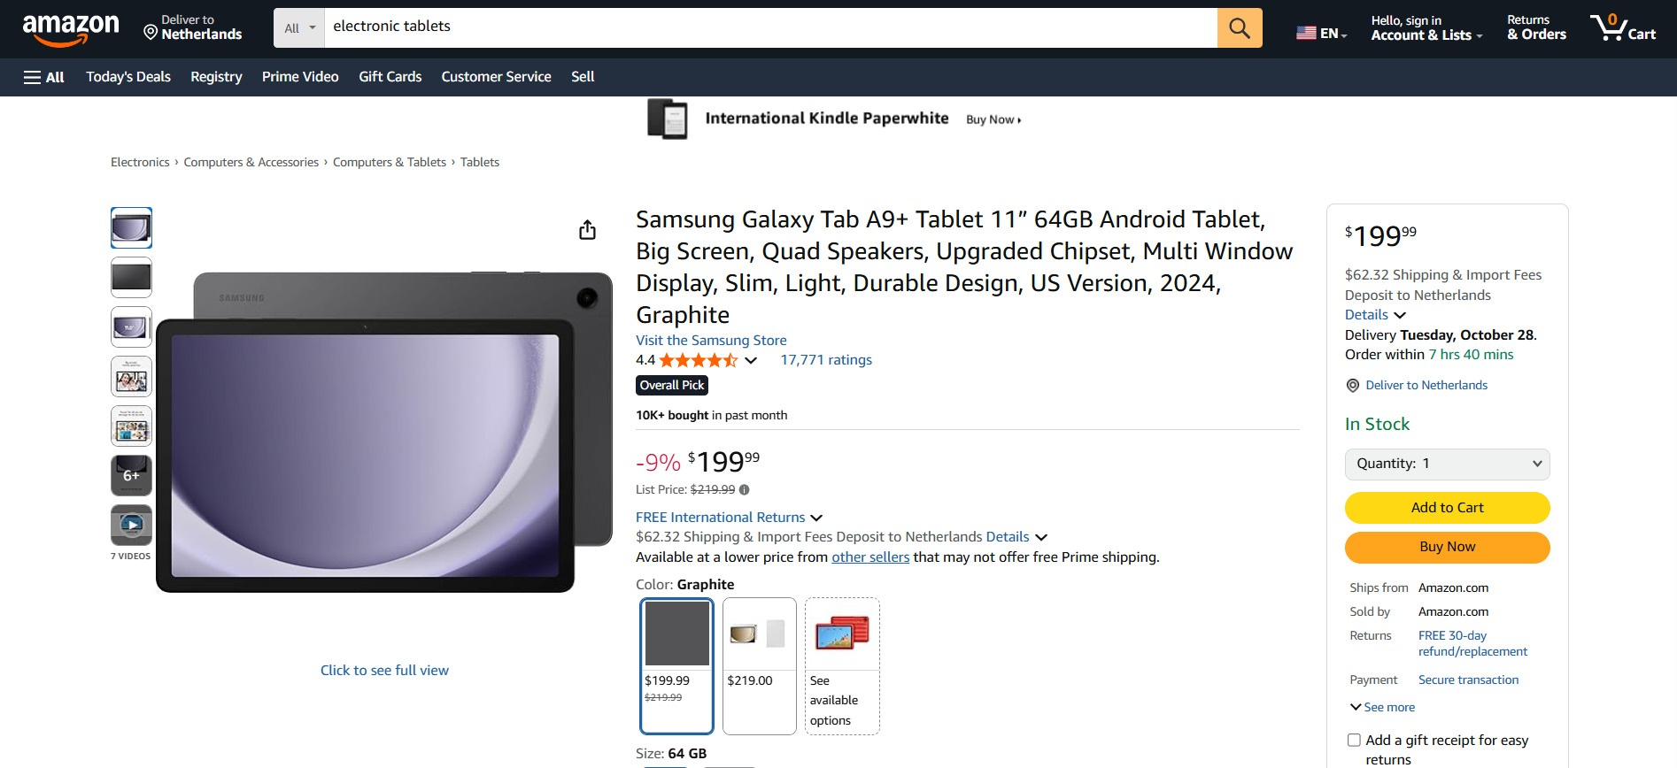The height and width of the screenshot is (768, 1677).
Task: Select the Graphite color swatch
Action: coord(676,665)
